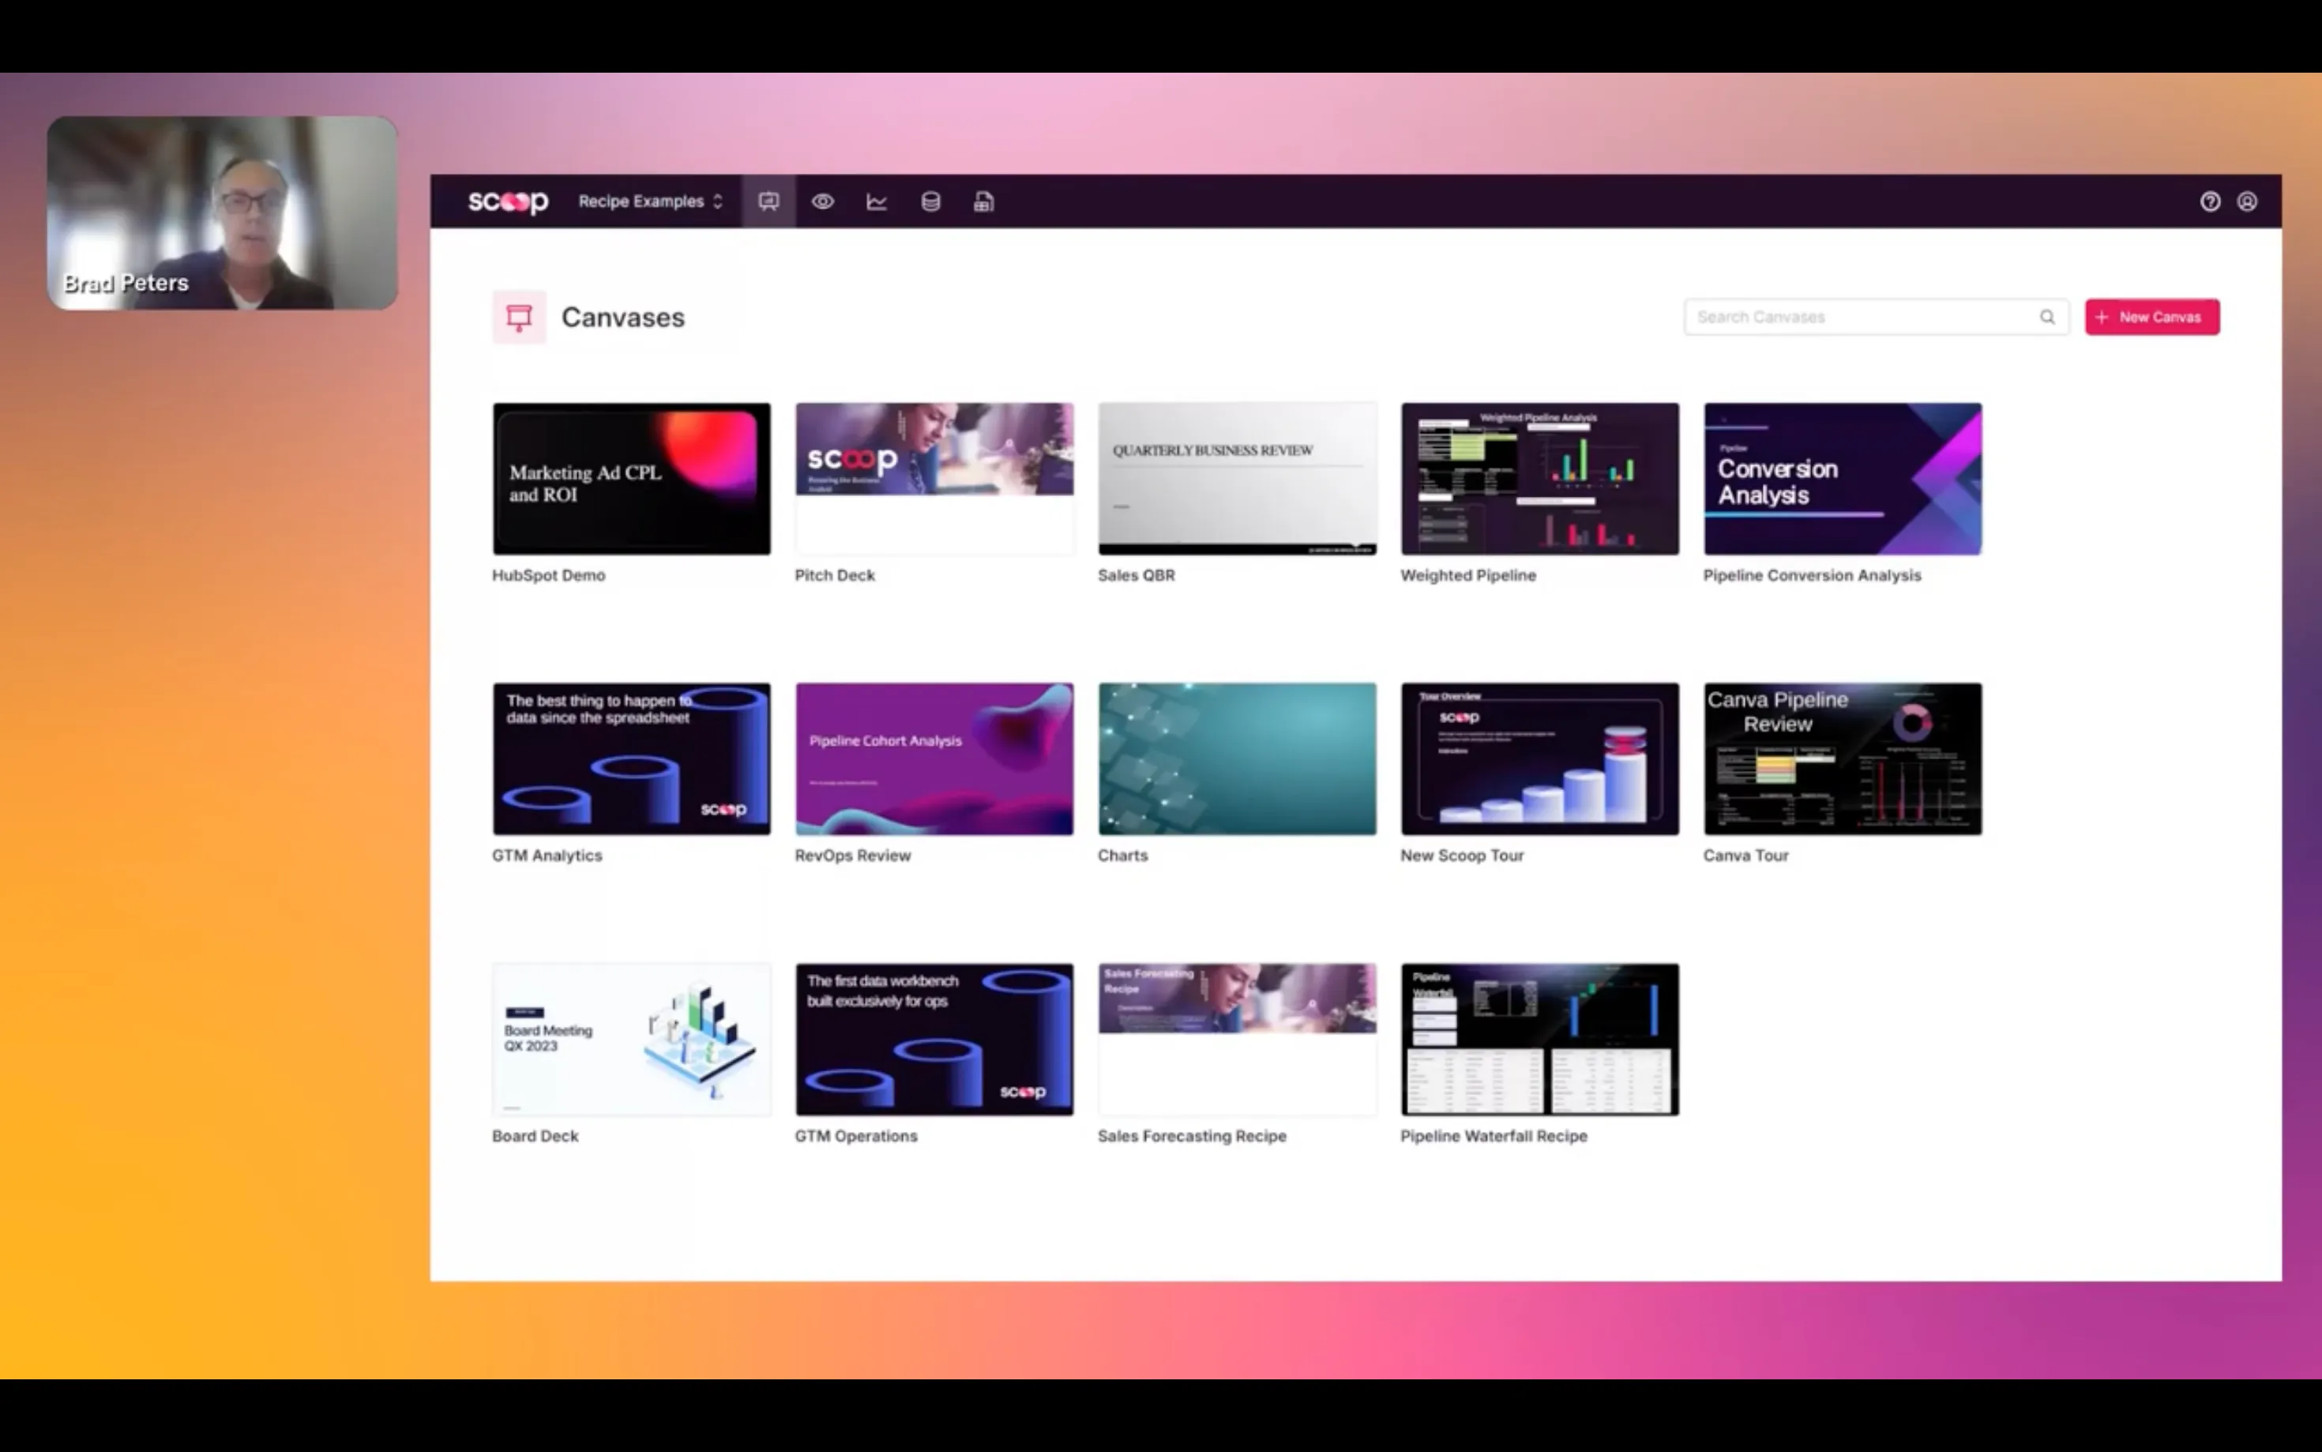The image size is (2322, 1452).
Task: Click the Scoop logo
Action: [x=508, y=201]
